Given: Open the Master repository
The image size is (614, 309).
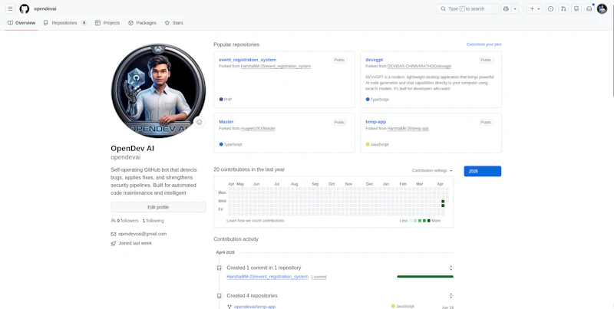Looking at the screenshot, I should [226, 122].
